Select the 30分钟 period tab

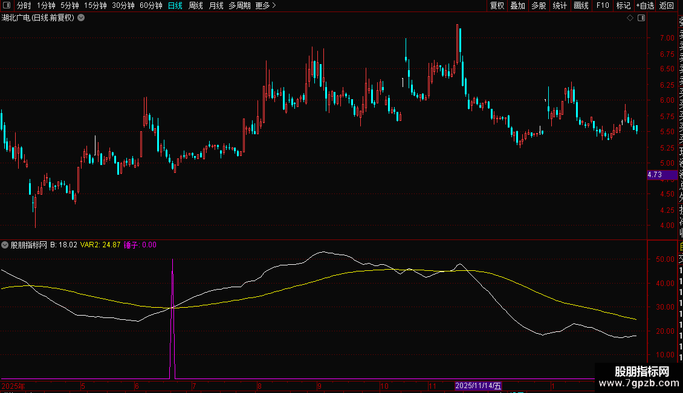[123, 5]
